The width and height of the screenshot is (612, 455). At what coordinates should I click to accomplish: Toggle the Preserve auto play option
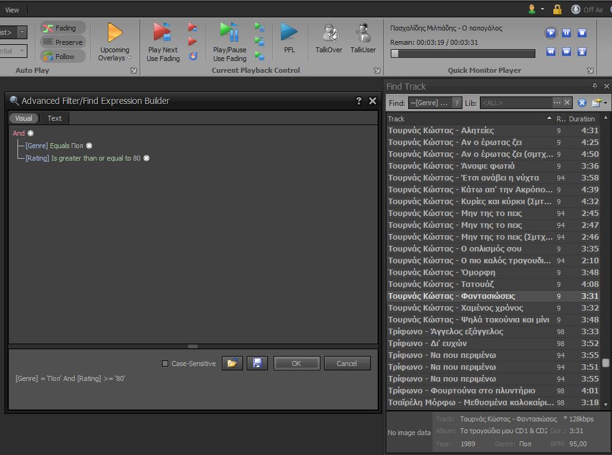tap(63, 42)
